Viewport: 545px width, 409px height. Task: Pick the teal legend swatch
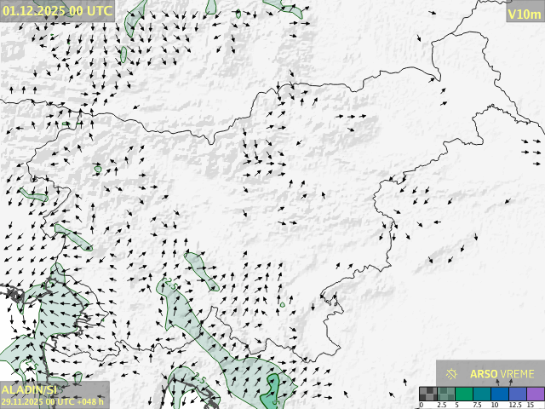point(481,393)
